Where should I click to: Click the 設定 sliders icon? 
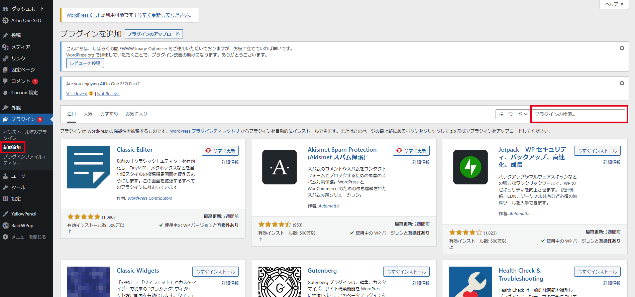click(x=5, y=199)
